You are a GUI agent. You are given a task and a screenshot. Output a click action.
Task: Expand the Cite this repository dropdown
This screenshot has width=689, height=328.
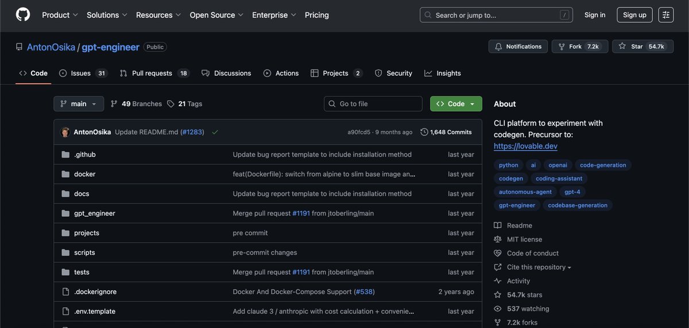pos(539,267)
